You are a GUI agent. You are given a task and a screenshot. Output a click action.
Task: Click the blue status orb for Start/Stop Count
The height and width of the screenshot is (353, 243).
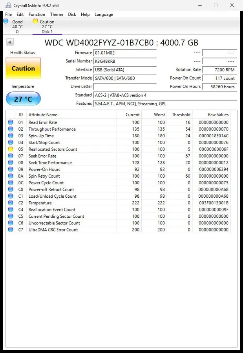point(11,142)
